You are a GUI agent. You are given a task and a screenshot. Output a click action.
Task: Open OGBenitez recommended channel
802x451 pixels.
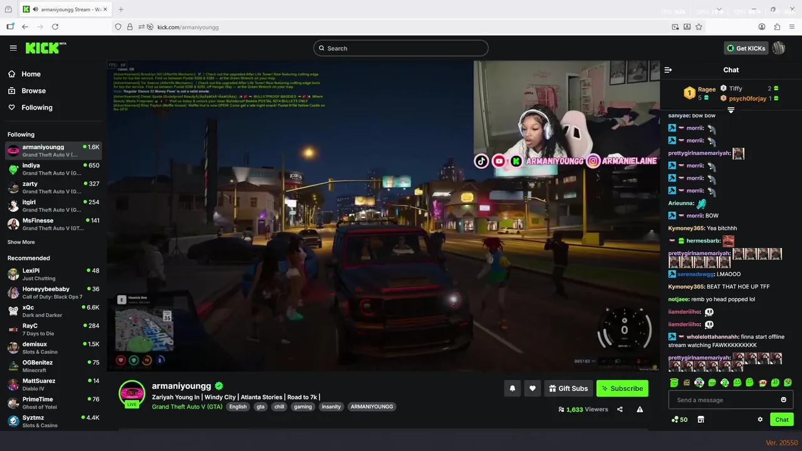(53, 366)
